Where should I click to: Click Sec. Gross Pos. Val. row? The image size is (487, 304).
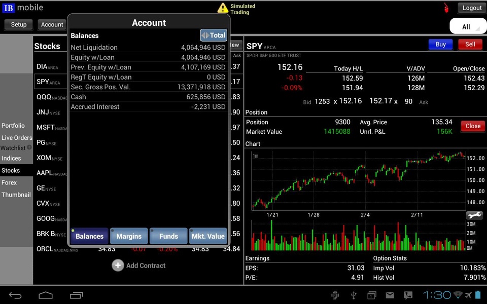(x=148, y=87)
